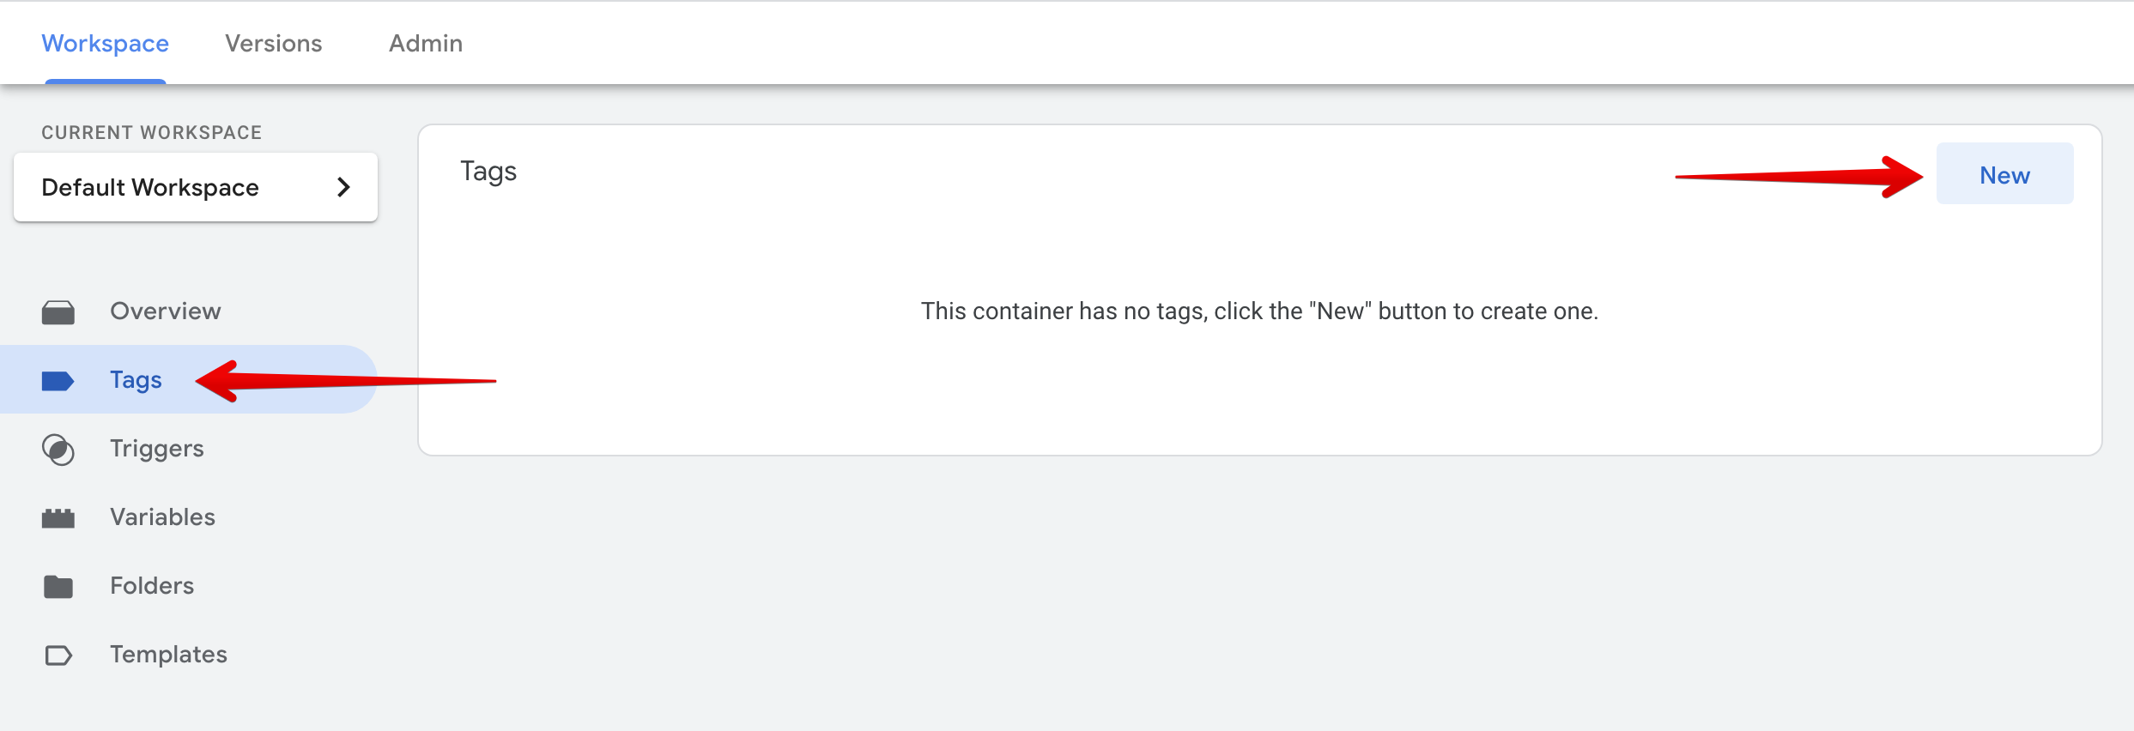Click the New button to create a tag
The height and width of the screenshot is (731, 2134).
click(2005, 173)
